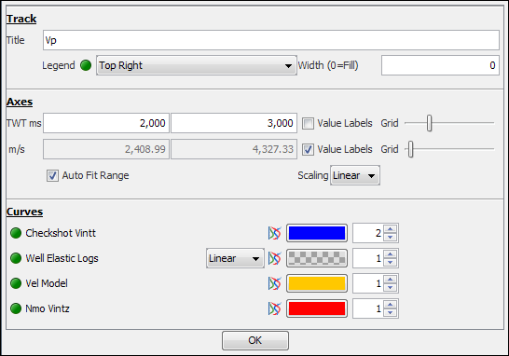The width and height of the screenshot is (509, 356).
Task: Toggle visibility of Nmo Vintz curve
Action: point(16,308)
